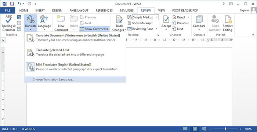The width and height of the screenshot is (257, 132).
Task: Click the Accept change icon
Action: [x=166, y=19]
